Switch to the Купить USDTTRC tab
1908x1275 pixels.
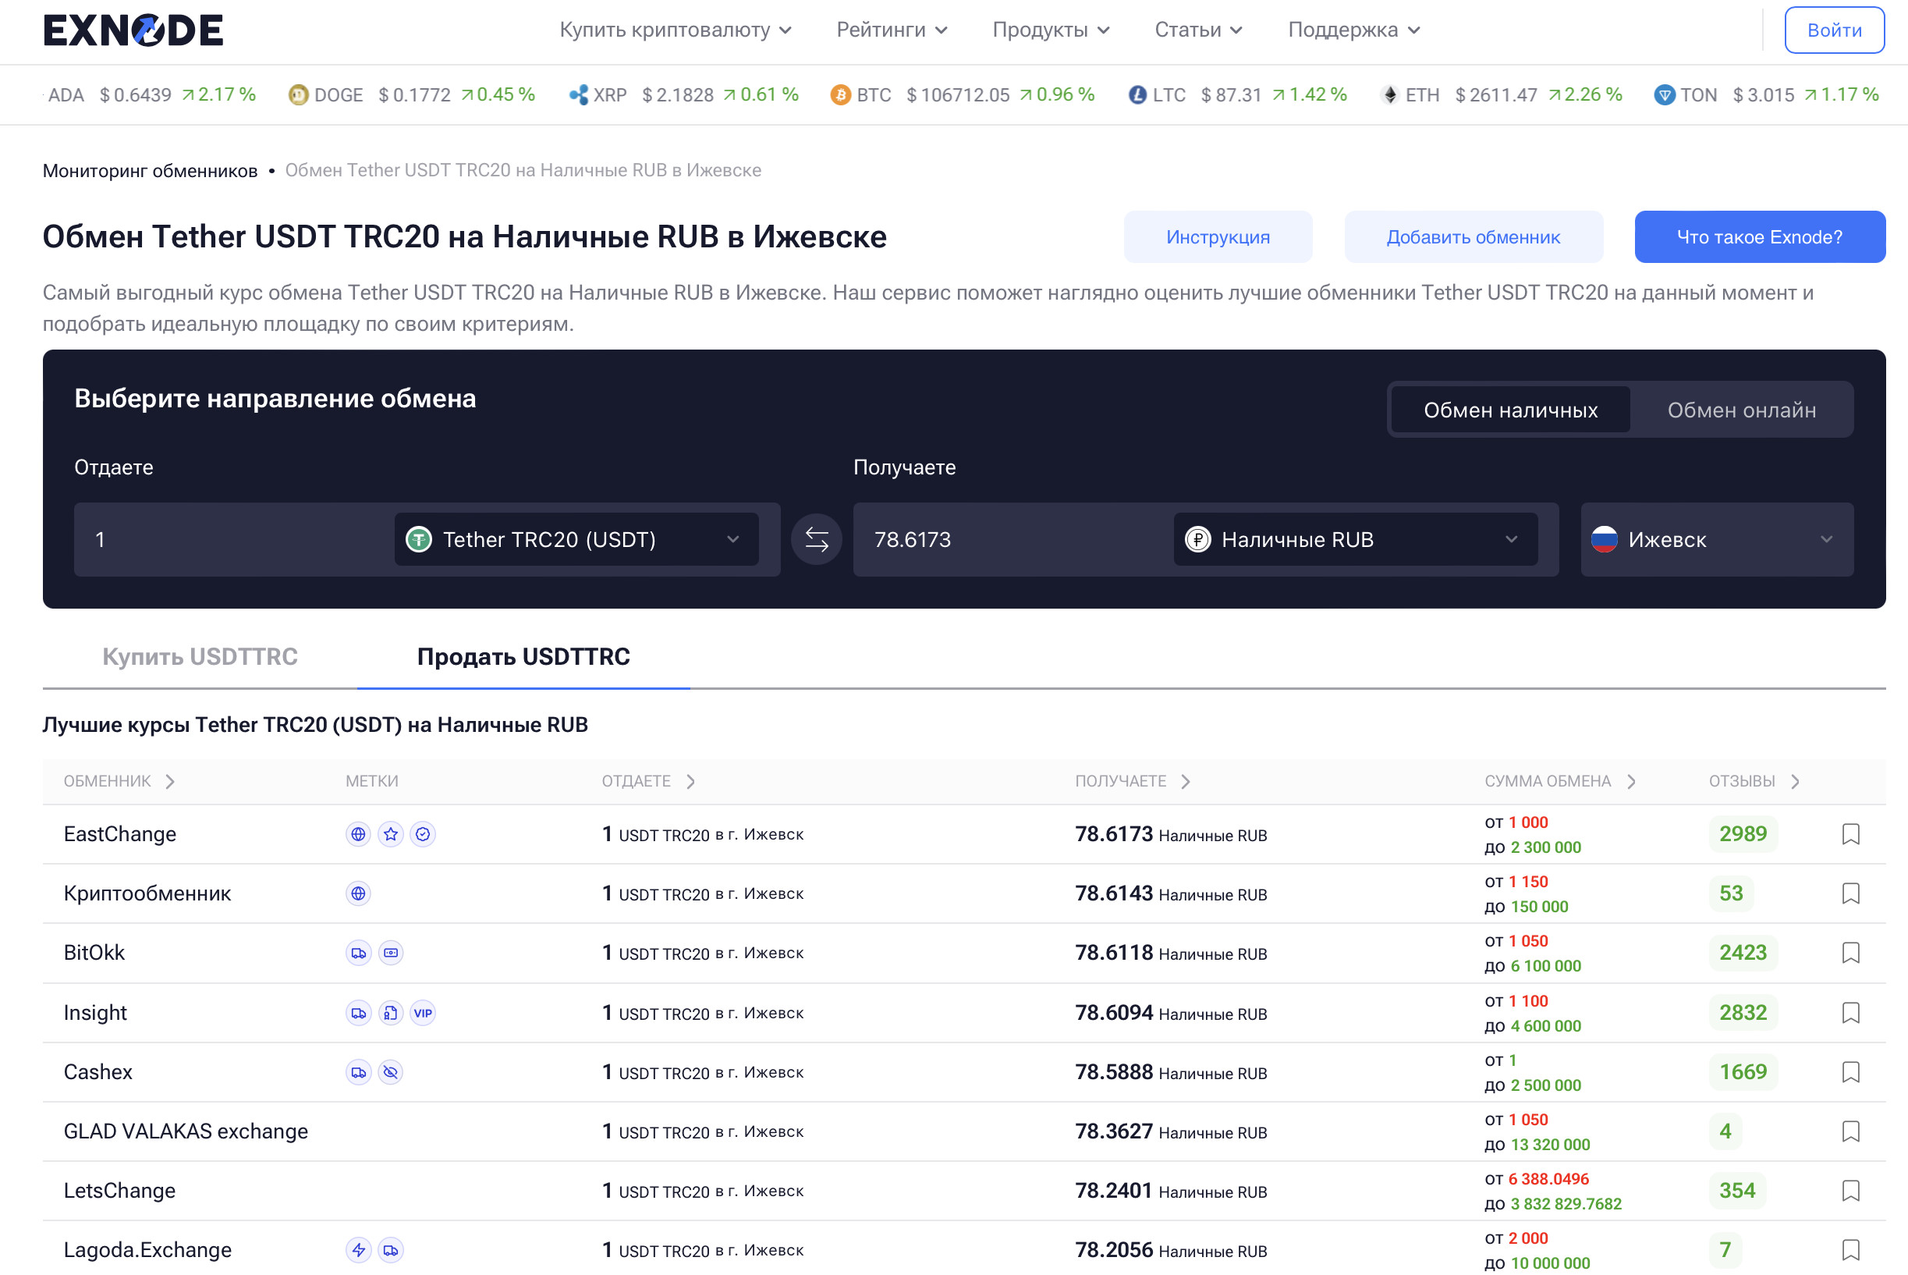200,656
